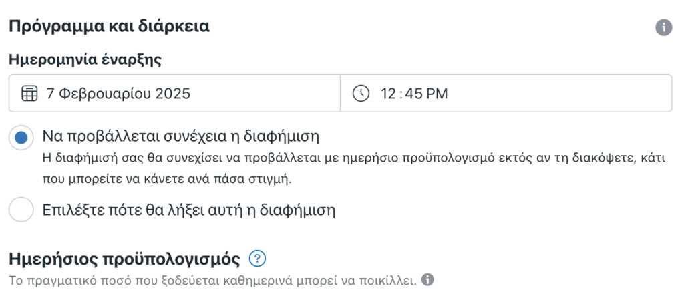Click the label text Επιλέξτε πότε θα λήξει αυτή η διαφήμιση
684x308 pixels.
pyautogui.click(x=188, y=210)
